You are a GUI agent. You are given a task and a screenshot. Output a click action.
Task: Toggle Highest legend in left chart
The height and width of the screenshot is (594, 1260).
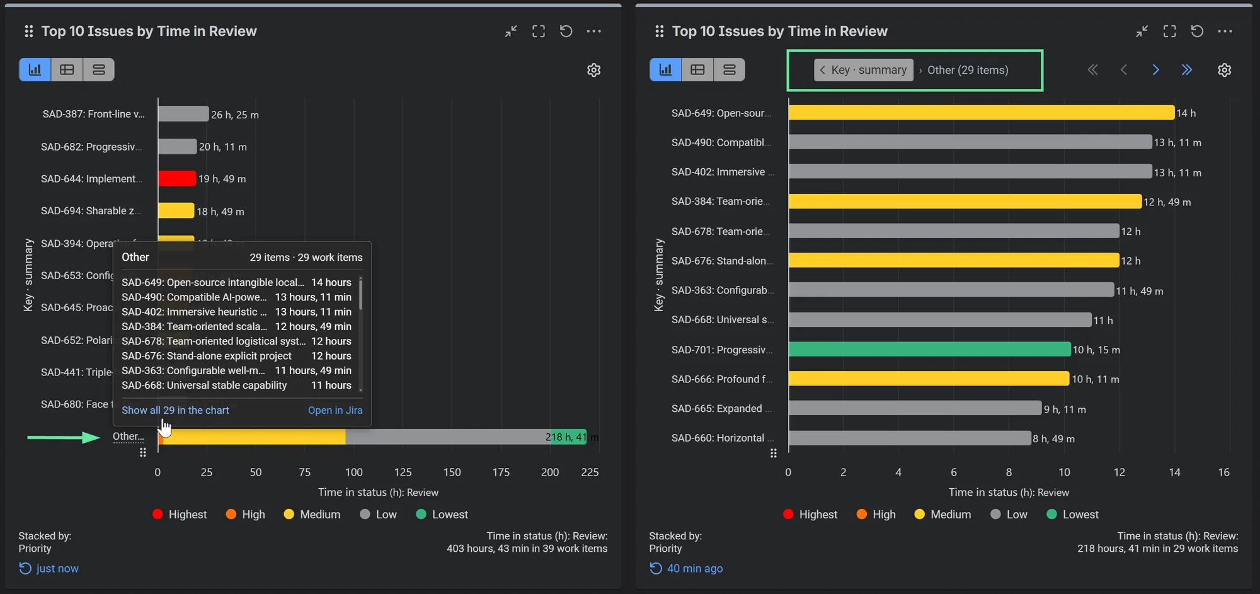[180, 515]
